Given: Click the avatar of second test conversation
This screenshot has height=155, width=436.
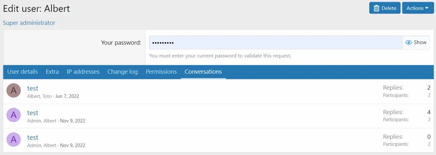Looking at the screenshot, I should point(14,115).
